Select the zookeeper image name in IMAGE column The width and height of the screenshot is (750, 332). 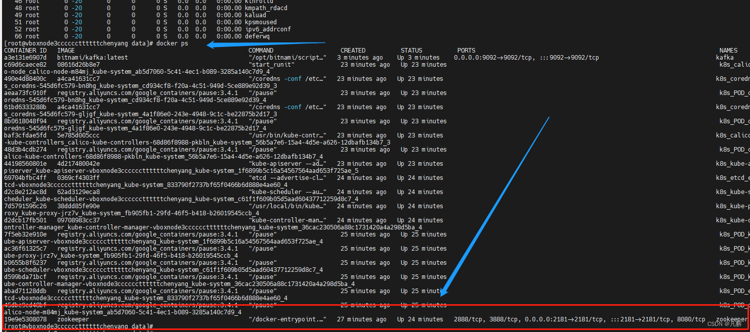[x=73, y=319]
